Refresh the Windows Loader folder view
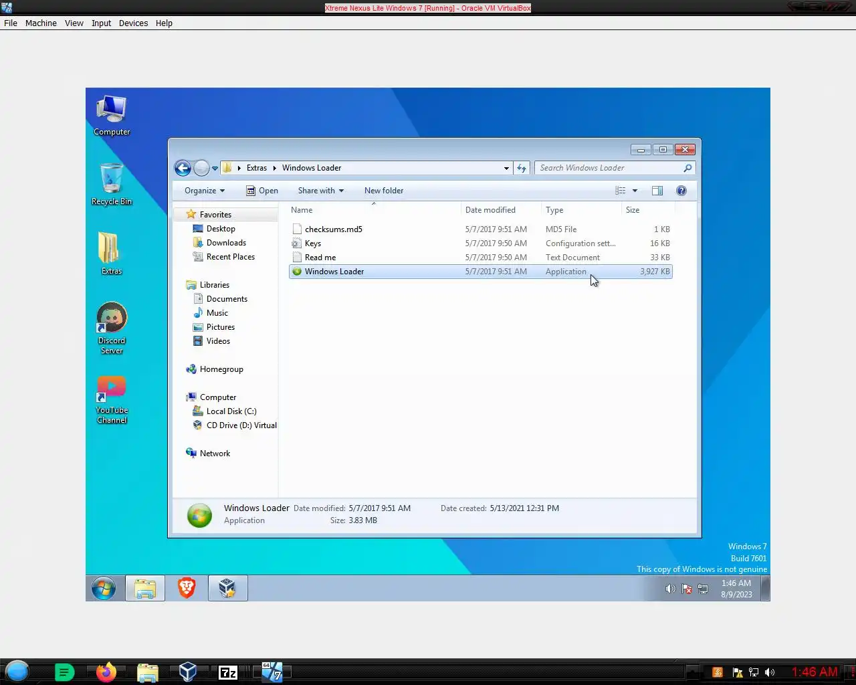Image resolution: width=856 pixels, height=685 pixels. click(522, 168)
